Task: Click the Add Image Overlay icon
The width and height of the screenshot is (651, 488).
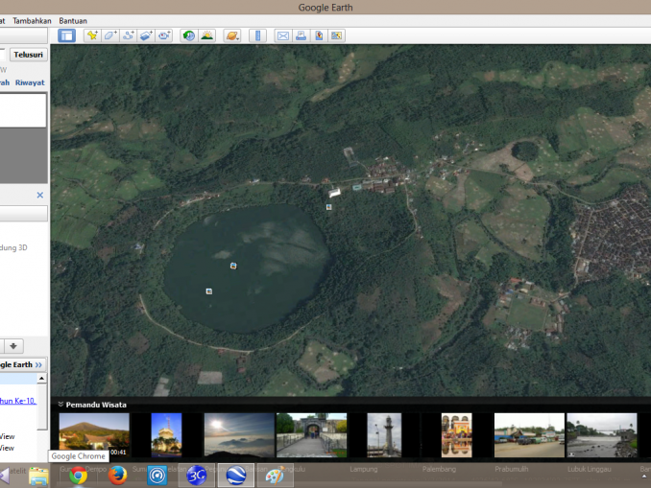Action: (x=146, y=35)
